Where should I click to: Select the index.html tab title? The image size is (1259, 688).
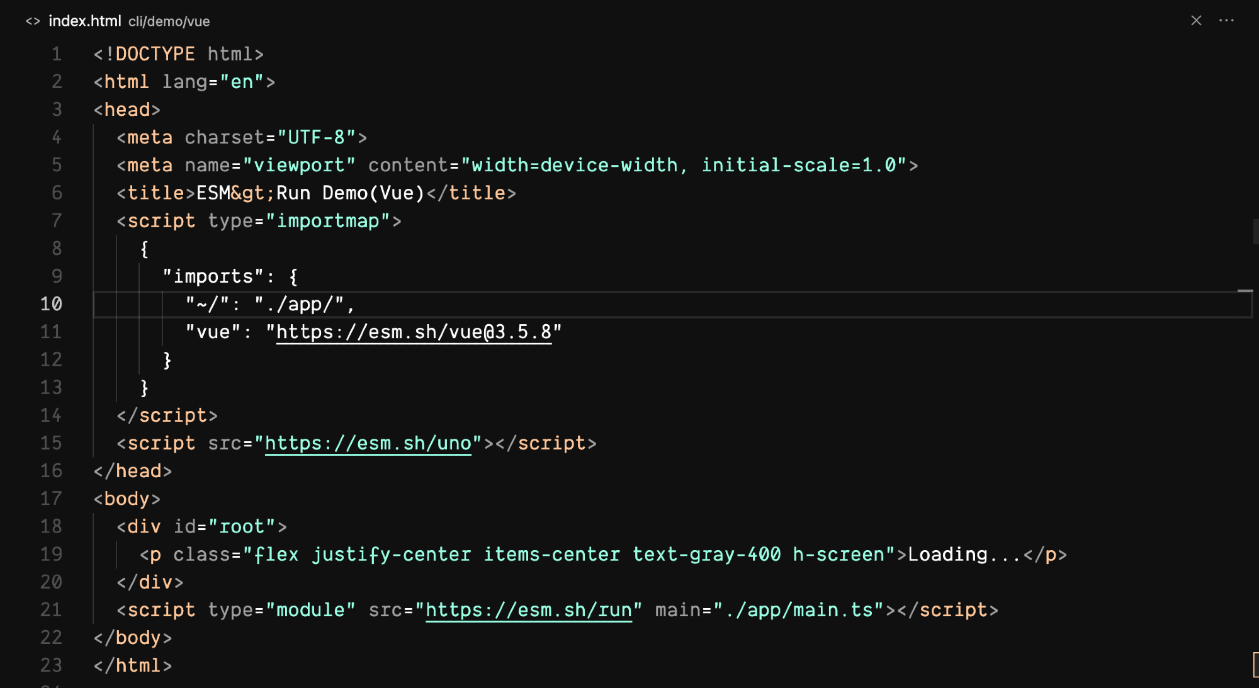(x=84, y=21)
